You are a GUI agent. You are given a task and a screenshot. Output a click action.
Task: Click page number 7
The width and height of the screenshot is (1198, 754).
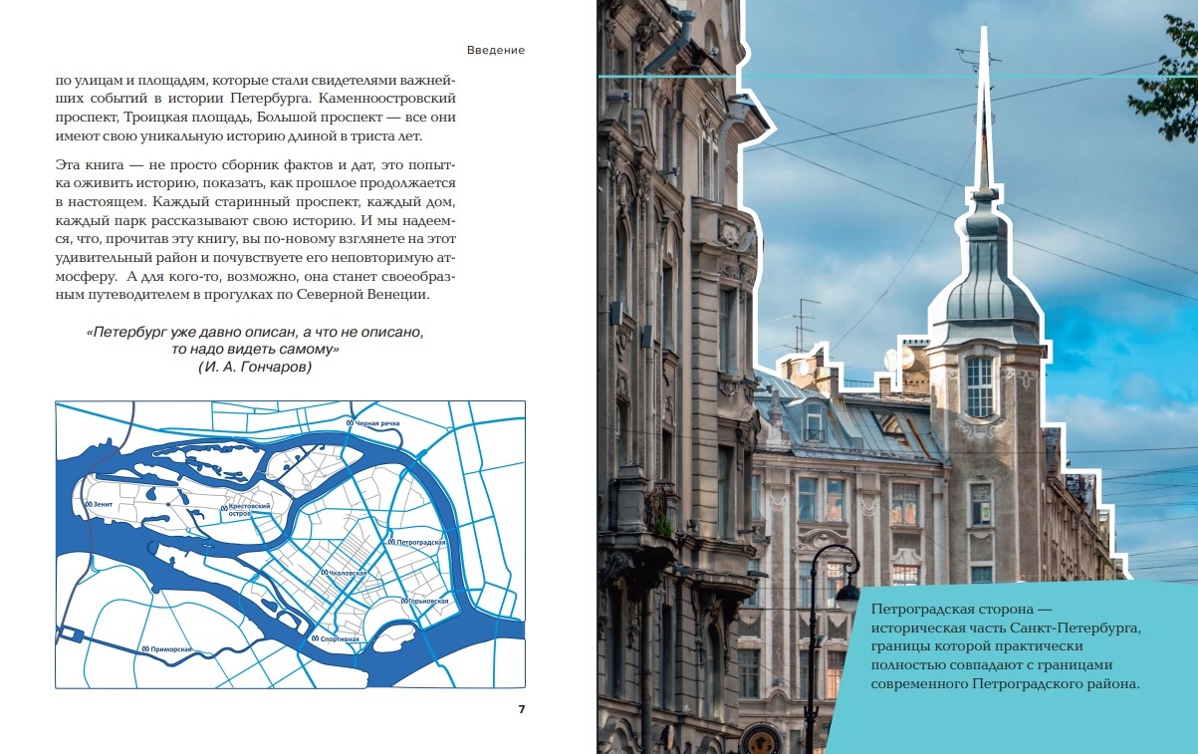point(521,709)
